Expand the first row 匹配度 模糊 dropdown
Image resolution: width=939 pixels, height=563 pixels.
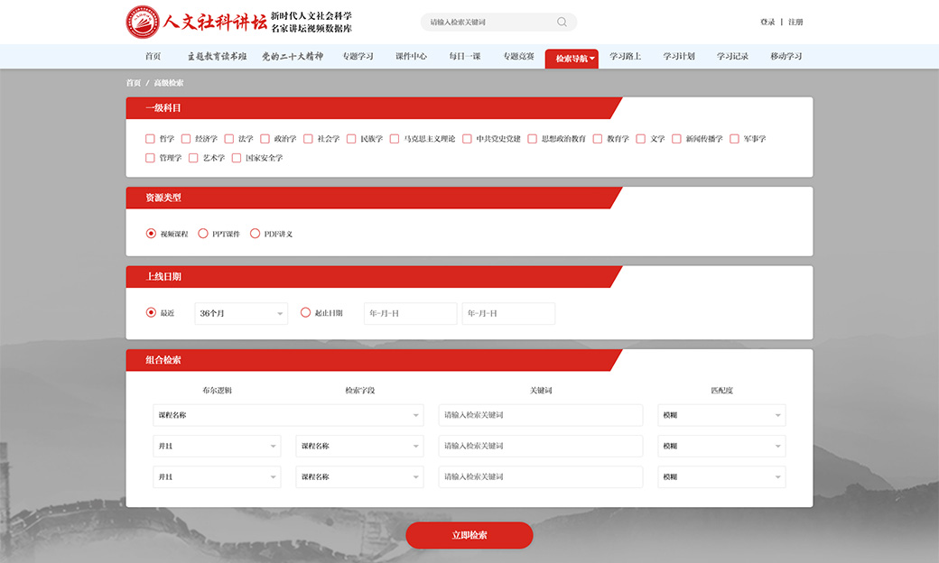(721, 415)
